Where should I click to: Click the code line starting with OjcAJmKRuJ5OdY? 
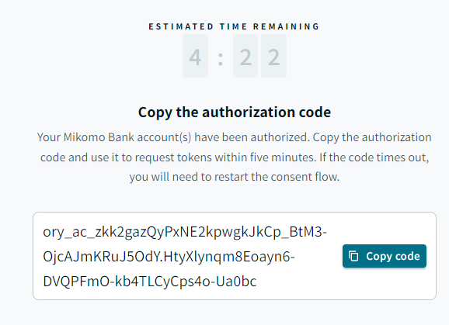(x=169, y=257)
